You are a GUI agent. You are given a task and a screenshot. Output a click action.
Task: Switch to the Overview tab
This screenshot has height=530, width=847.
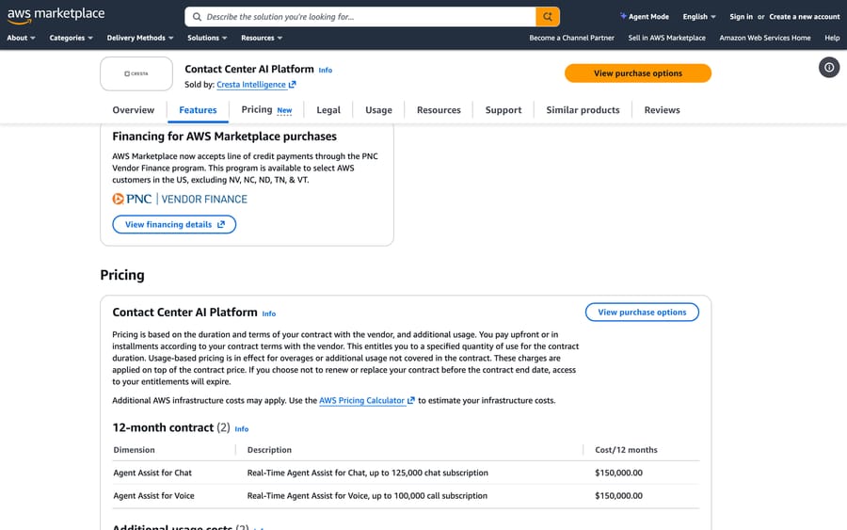[134, 110]
